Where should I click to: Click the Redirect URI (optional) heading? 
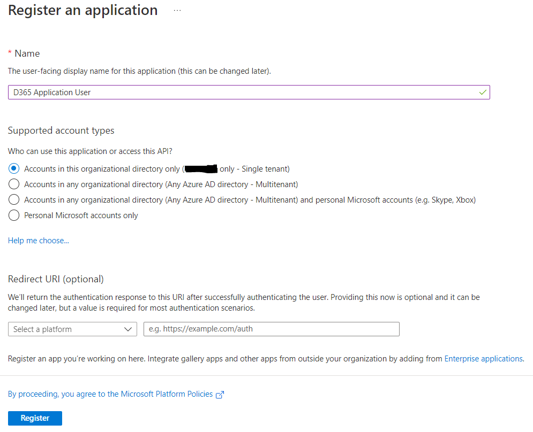pos(56,279)
